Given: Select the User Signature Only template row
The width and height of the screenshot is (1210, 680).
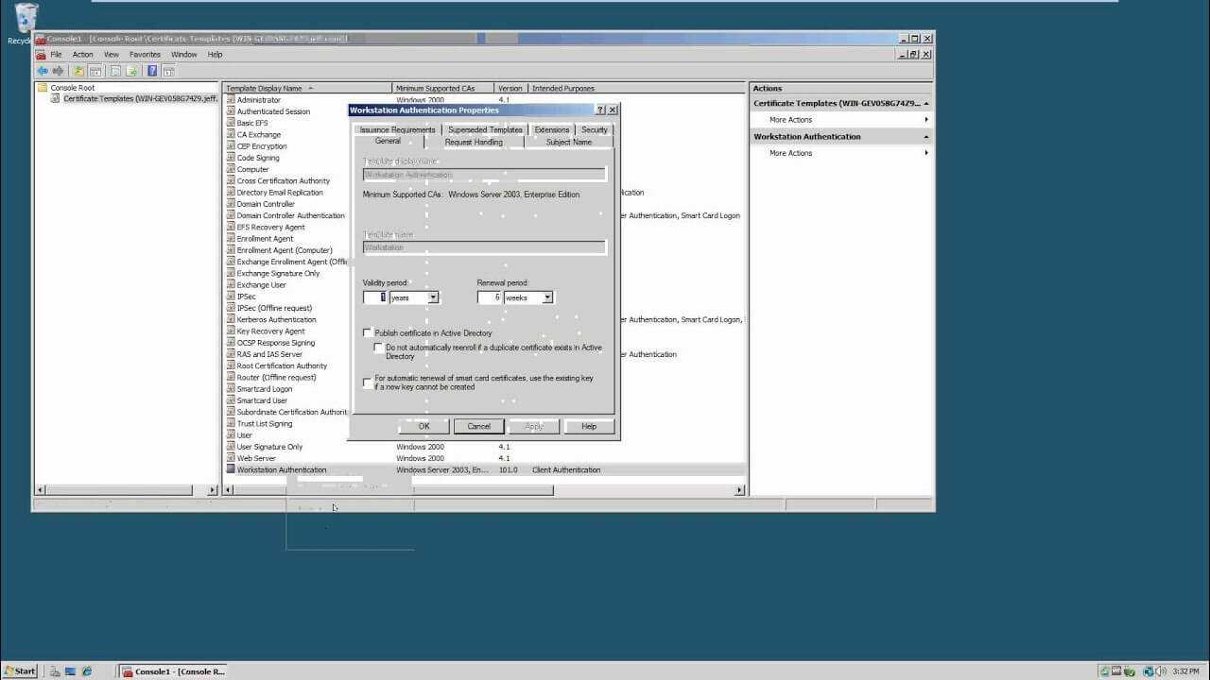Looking at the screenshot, I should tap(269, 447).
